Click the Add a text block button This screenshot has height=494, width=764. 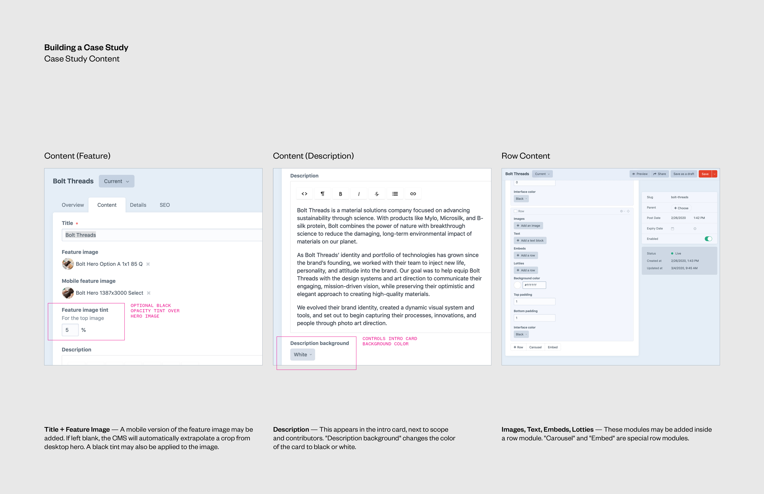point(530,241)
